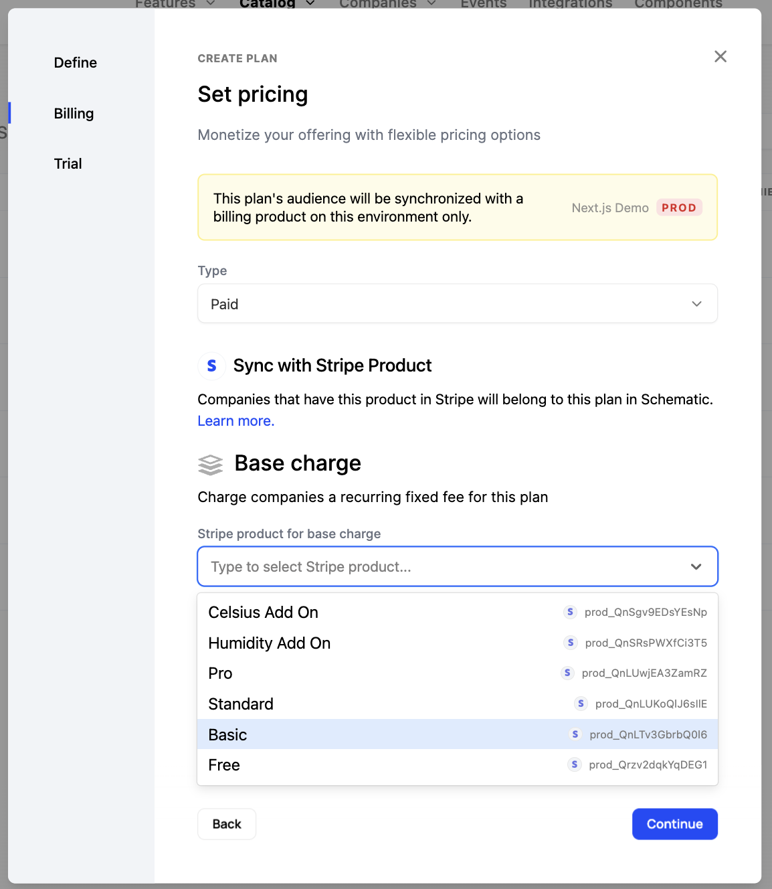Open the Billing step in sidebar
The width and height of the screenshot is (772, 889).
(x=74, y=114)
